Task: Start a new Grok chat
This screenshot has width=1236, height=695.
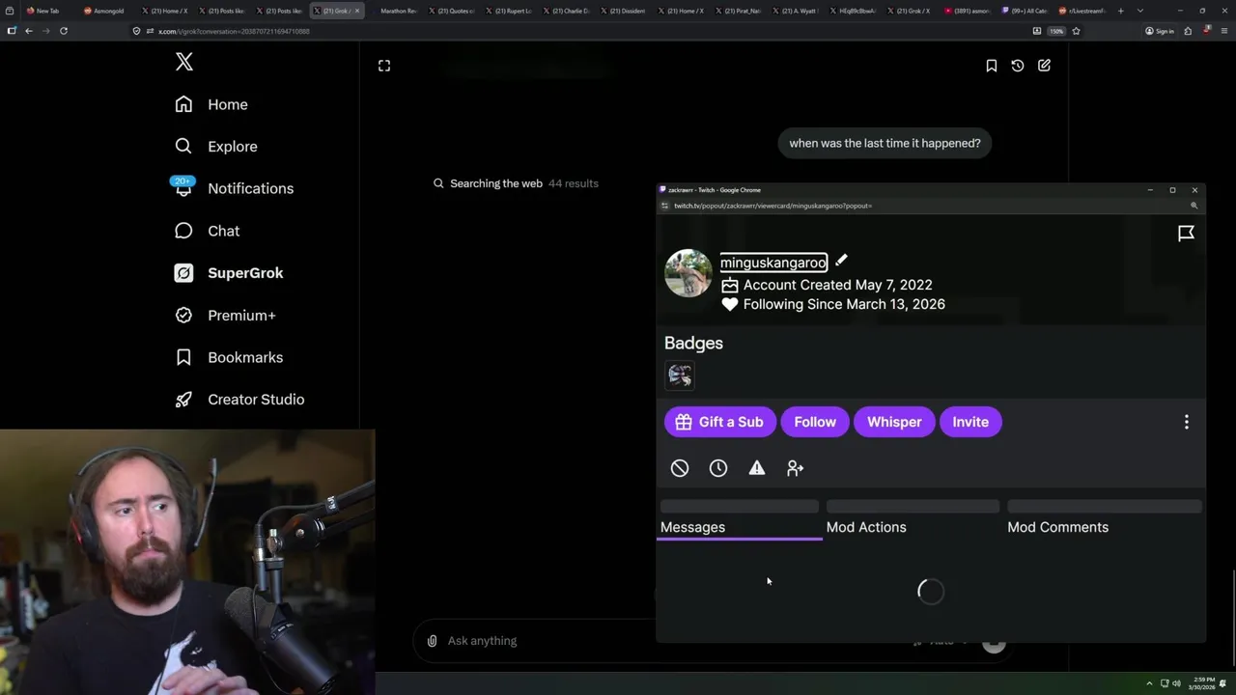Action: point(1045,66)
